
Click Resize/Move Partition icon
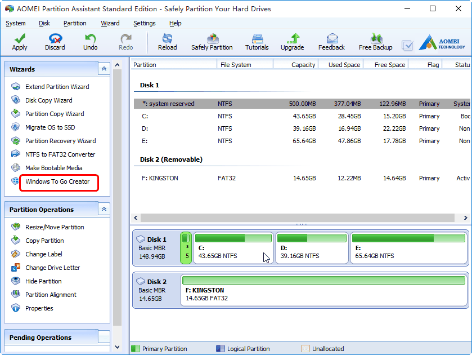pos(16,227)
